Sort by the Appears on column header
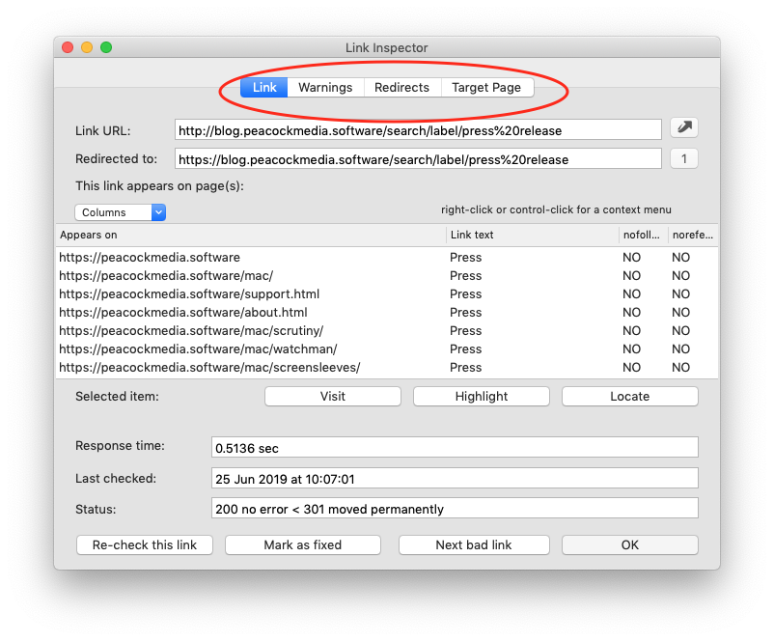774x641 pixels. (249, 235)
